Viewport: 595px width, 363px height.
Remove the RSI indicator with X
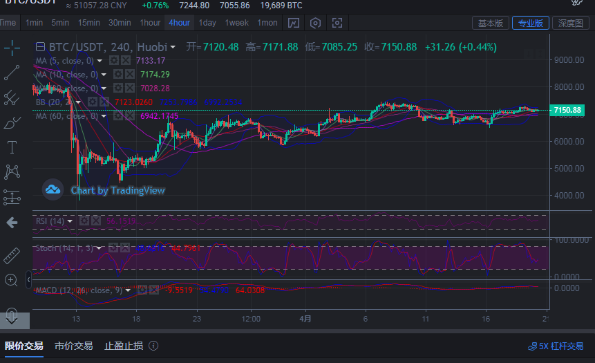pos(96,221)
